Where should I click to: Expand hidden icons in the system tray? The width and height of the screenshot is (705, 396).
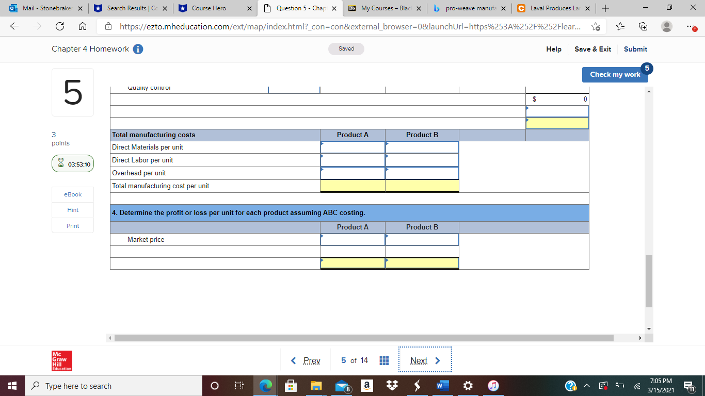(586, 386)
